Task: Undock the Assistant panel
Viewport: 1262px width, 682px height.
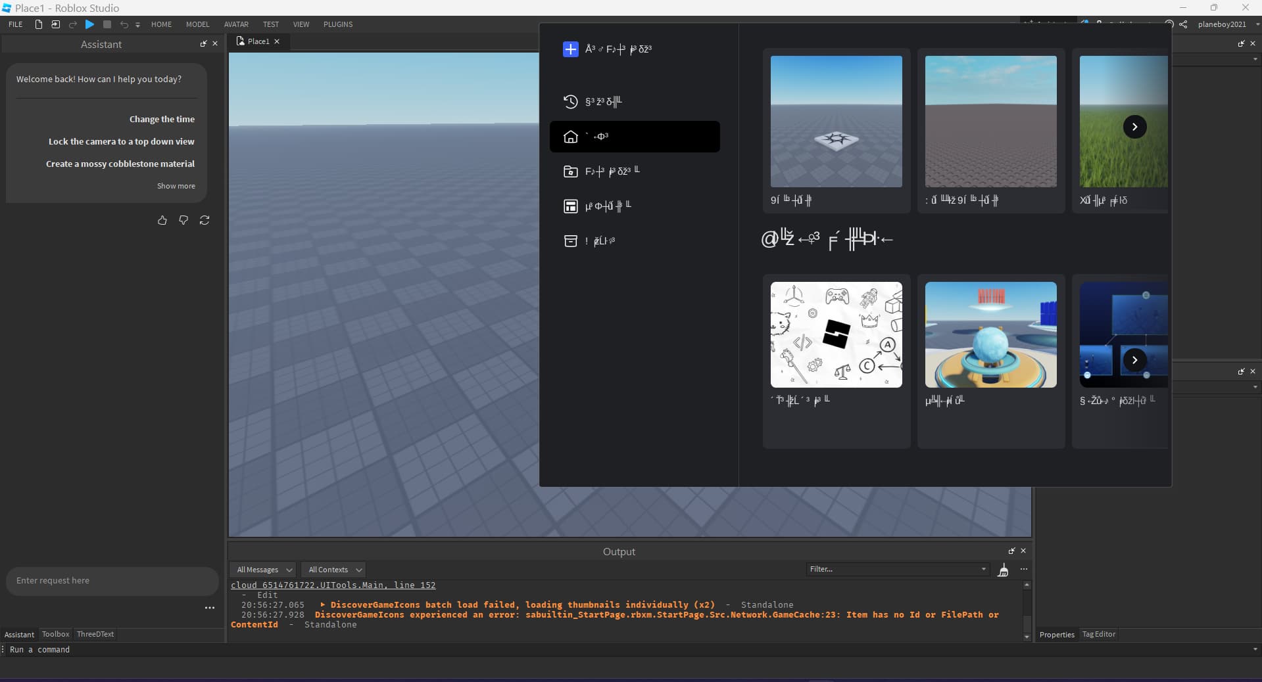Action: click(203, 43)
